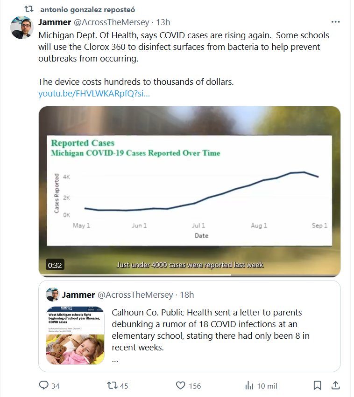
Task: Click Jammer's profile avatar on main post
Action: [21, 27]
